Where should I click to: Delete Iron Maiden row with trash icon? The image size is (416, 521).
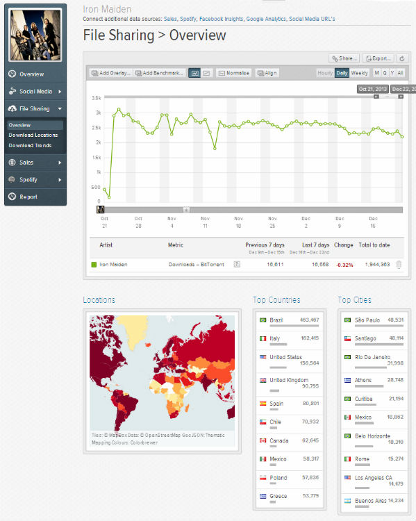[399, 265]
